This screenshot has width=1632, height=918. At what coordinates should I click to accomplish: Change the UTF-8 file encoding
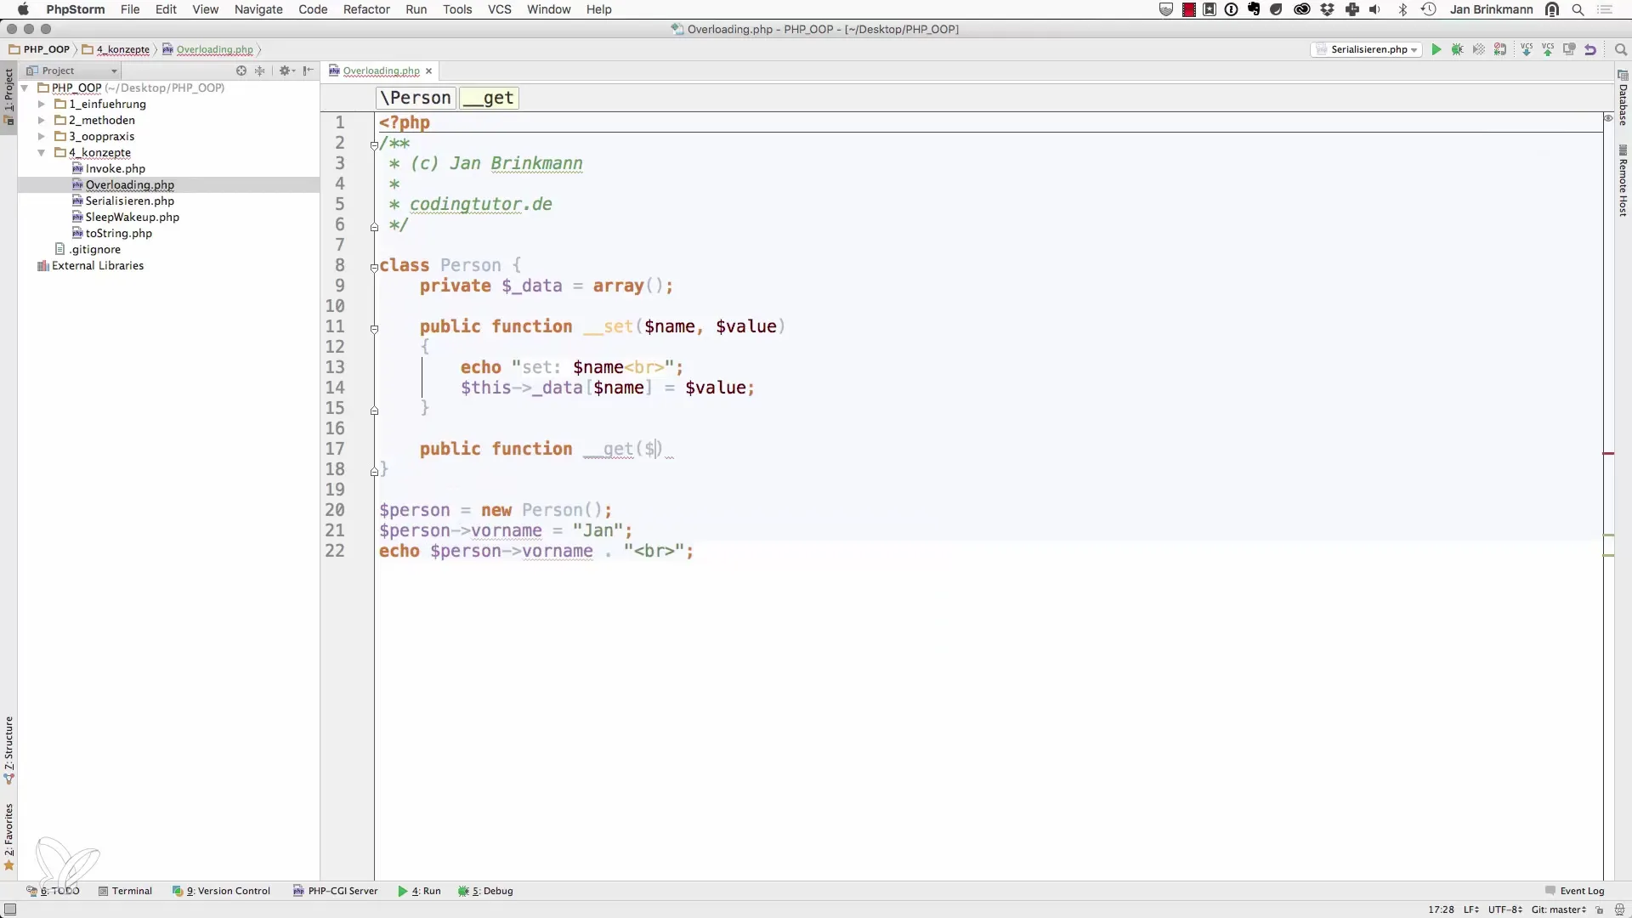pos(1504,909)
